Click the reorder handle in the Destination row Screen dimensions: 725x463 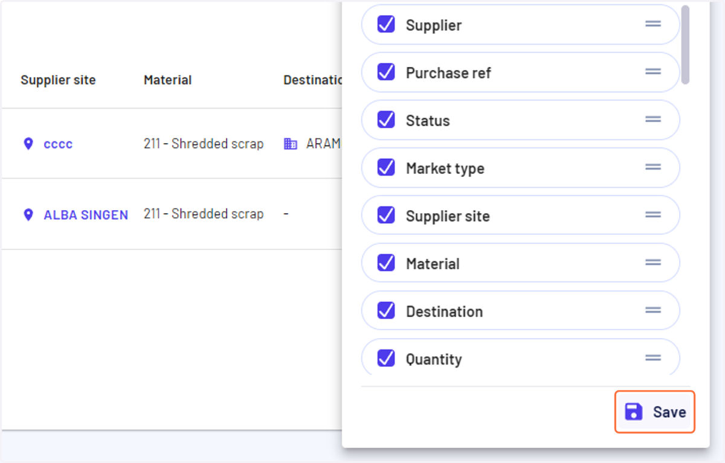pyautogui.click(x=653, y=310)
